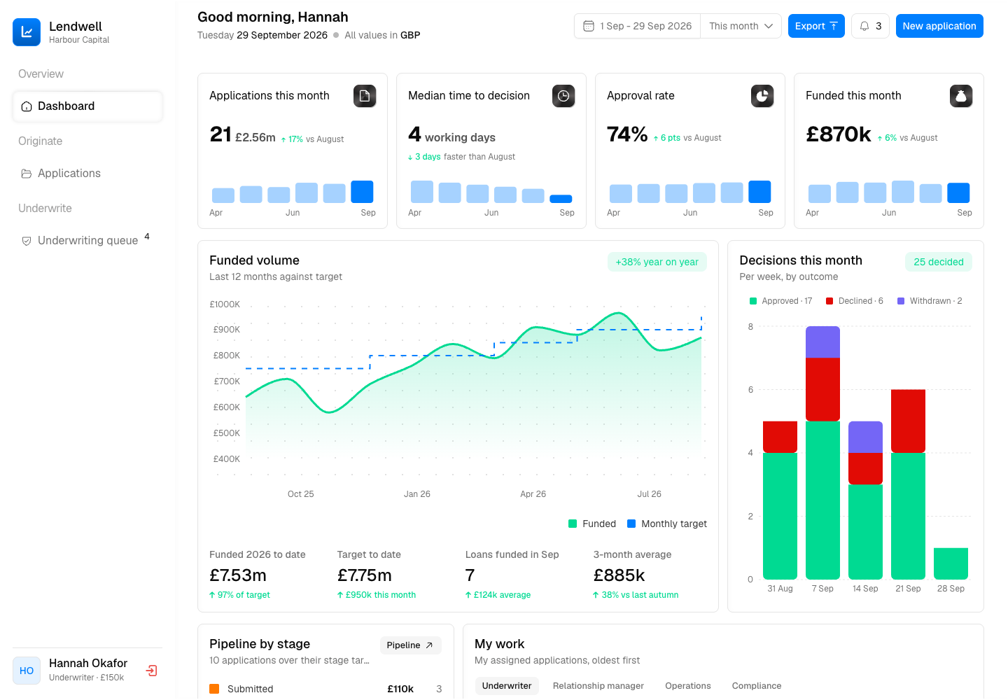This screenshot has width=1008, height=700.
Task: Click the clock icon on Median time card
Action: 563,96
